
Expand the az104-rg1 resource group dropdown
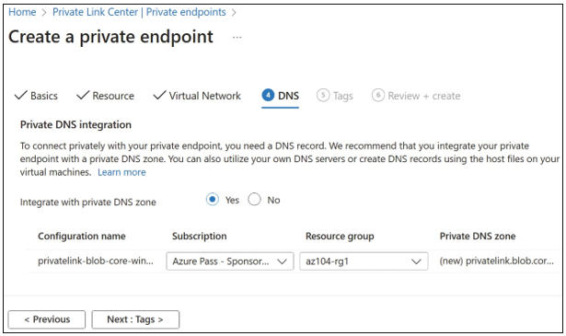point(364,261)
